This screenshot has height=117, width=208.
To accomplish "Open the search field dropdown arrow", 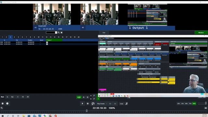I will (x=56, y=32).
